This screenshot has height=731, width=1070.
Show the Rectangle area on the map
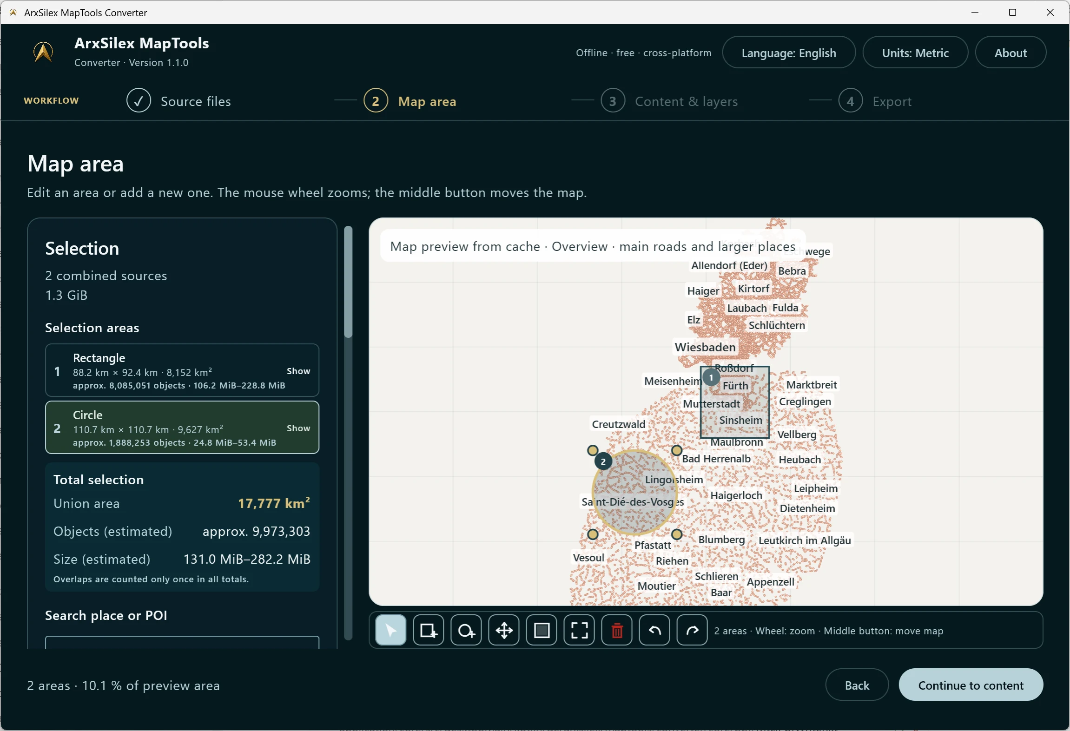pos(298,371)
